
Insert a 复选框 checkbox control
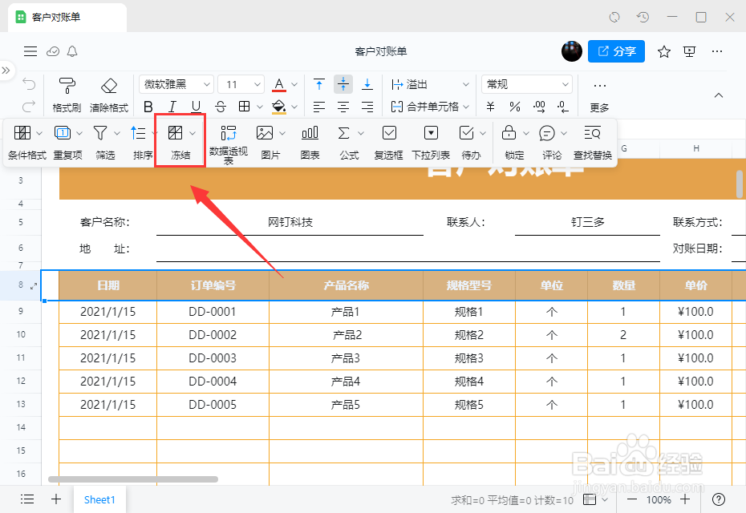coord(388,141)
